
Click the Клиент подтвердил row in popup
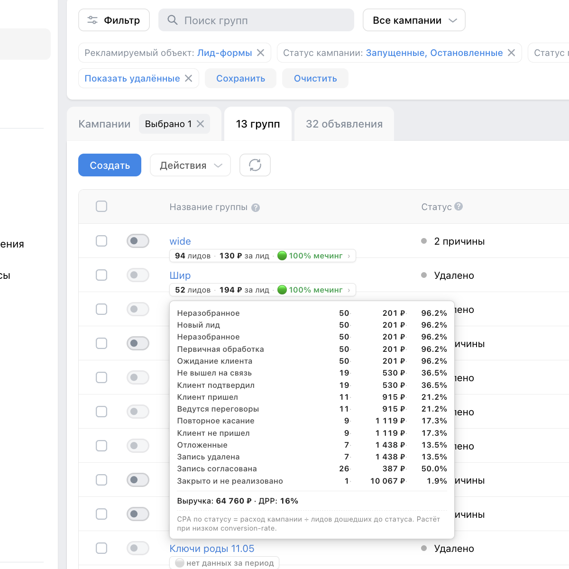click(x=312, y=385)
